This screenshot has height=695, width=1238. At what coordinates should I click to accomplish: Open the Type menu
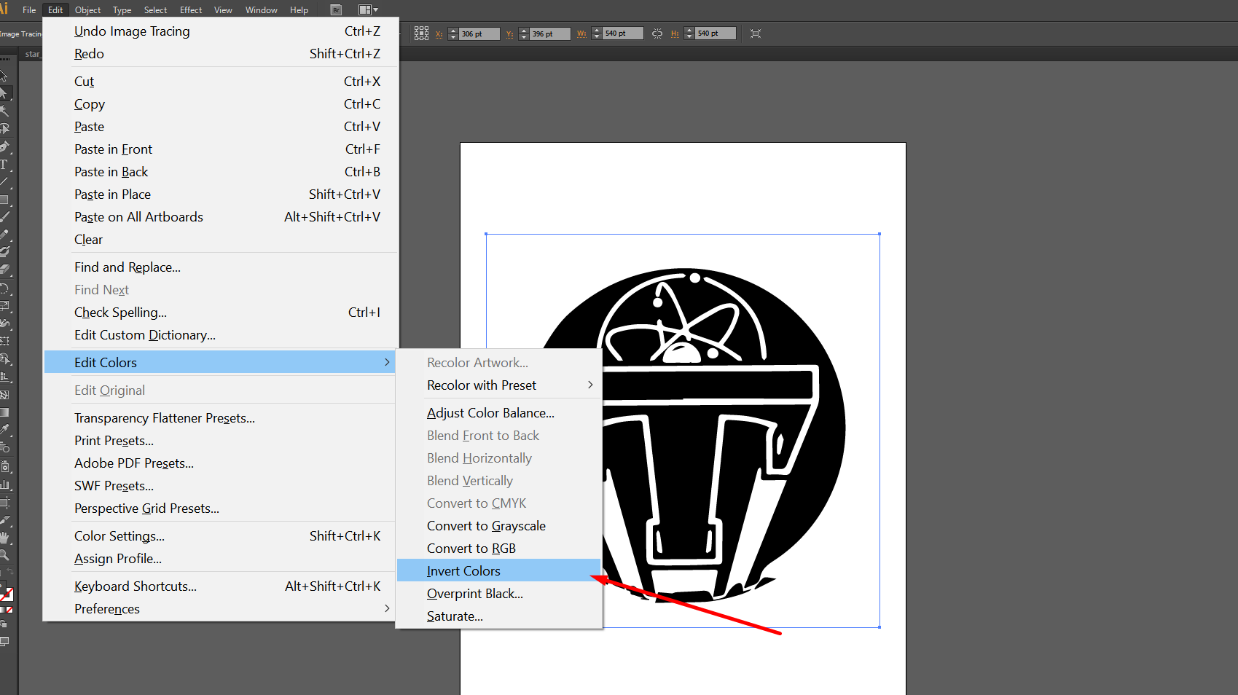(122, 10)
